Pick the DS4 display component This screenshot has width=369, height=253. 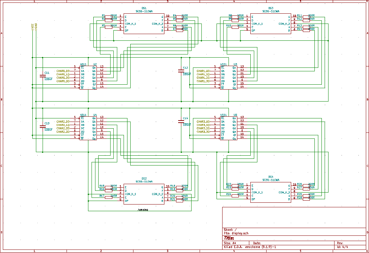[x=270, y=192]
